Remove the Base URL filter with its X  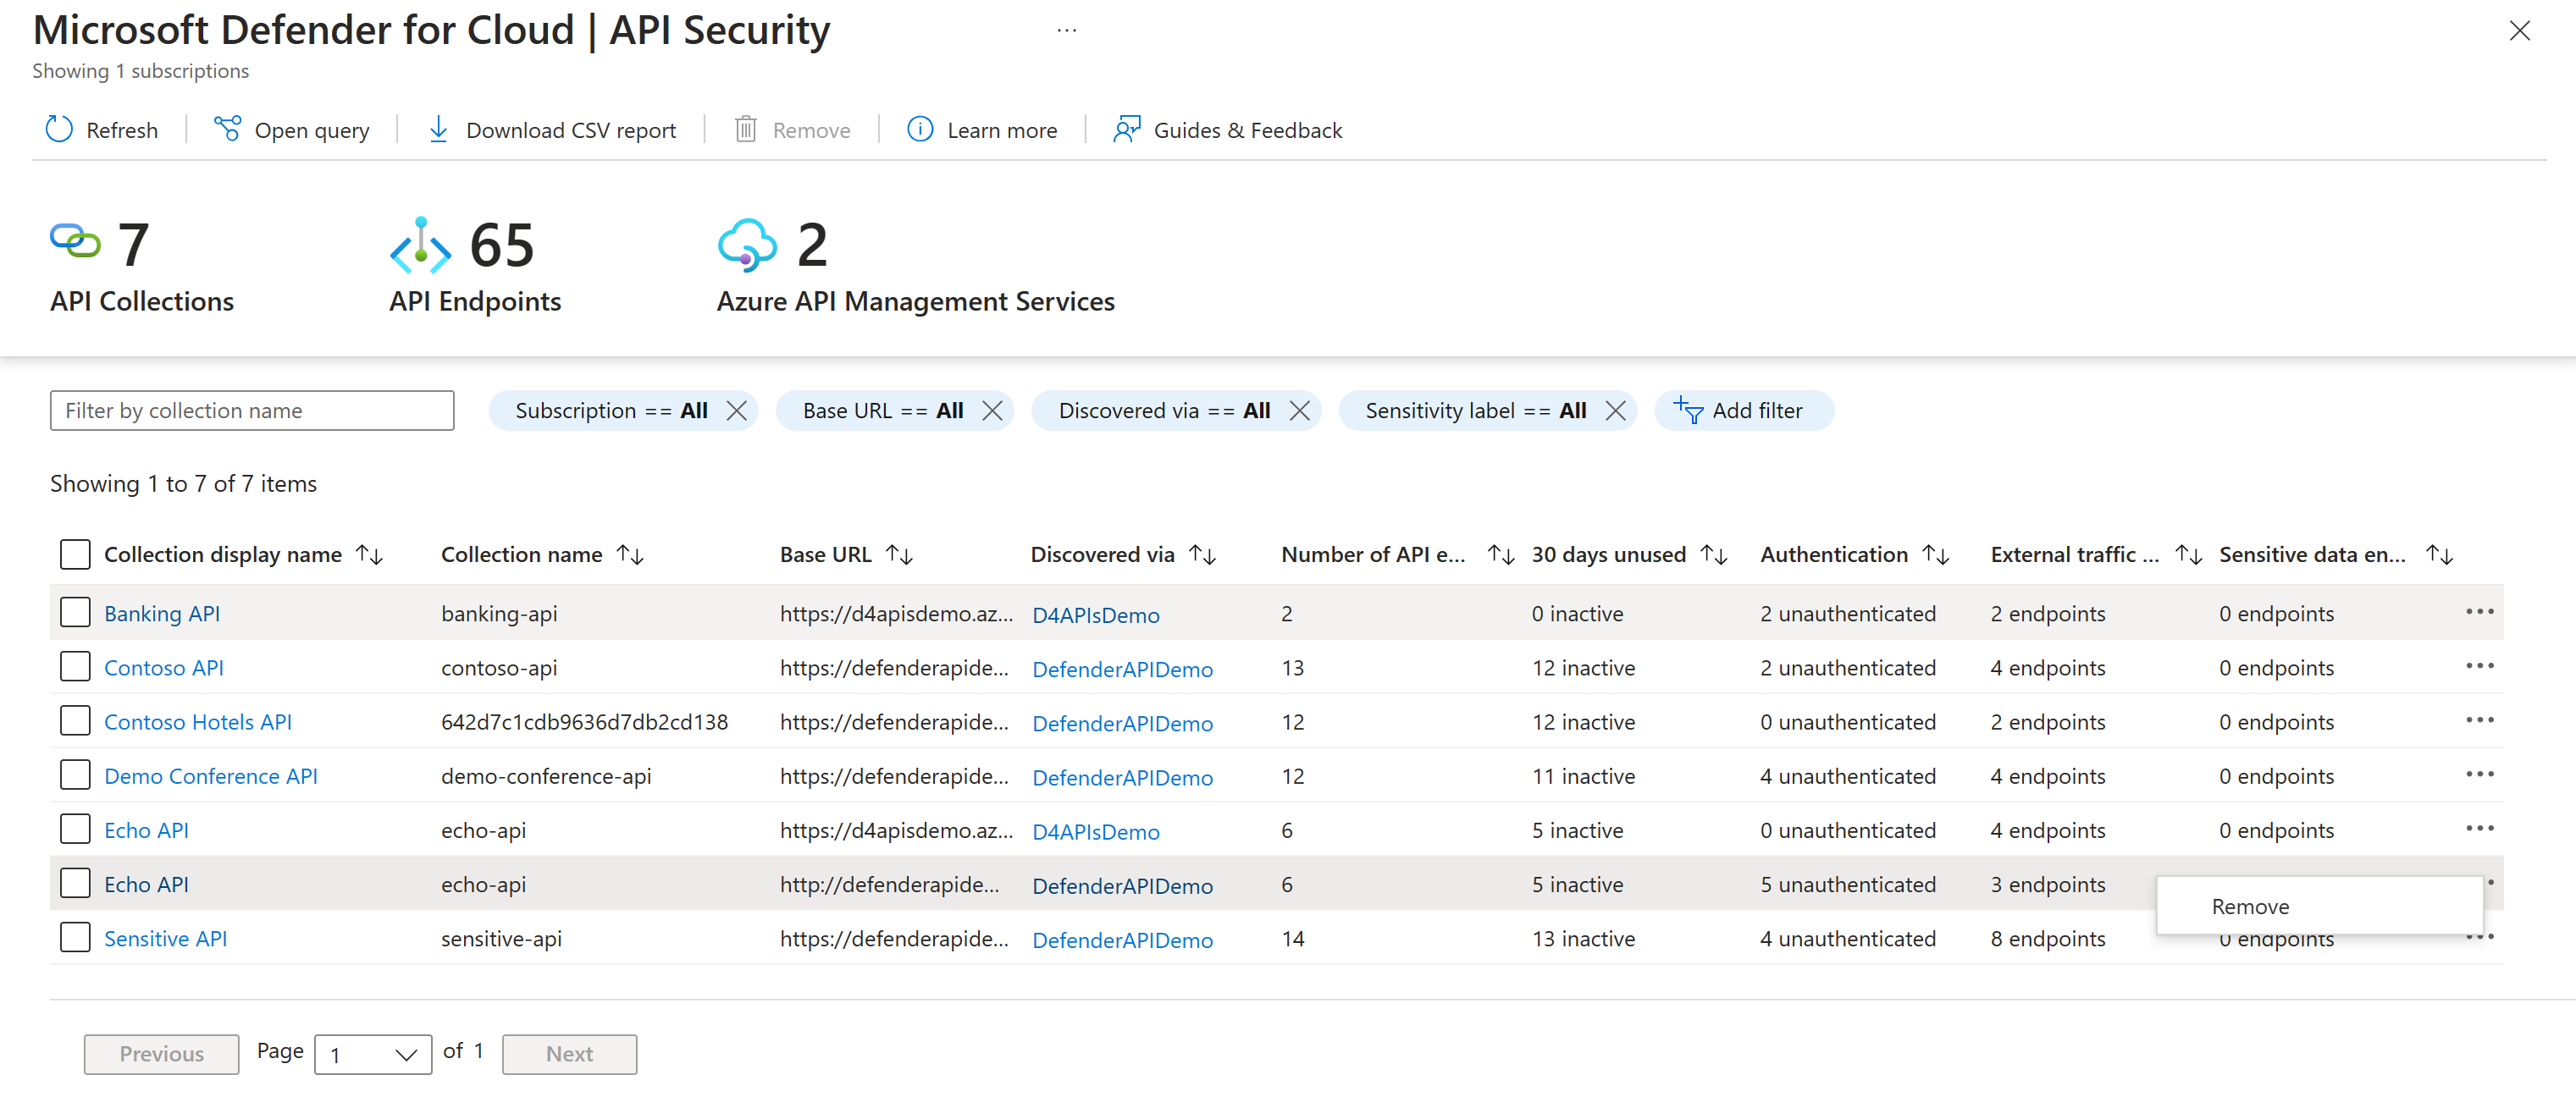click(992, 411)
